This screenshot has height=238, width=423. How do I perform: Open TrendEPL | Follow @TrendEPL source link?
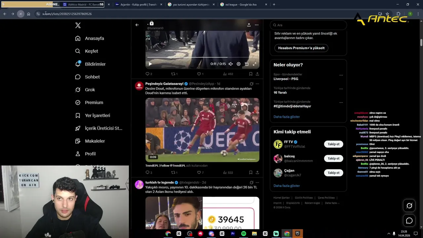point(165,166)
